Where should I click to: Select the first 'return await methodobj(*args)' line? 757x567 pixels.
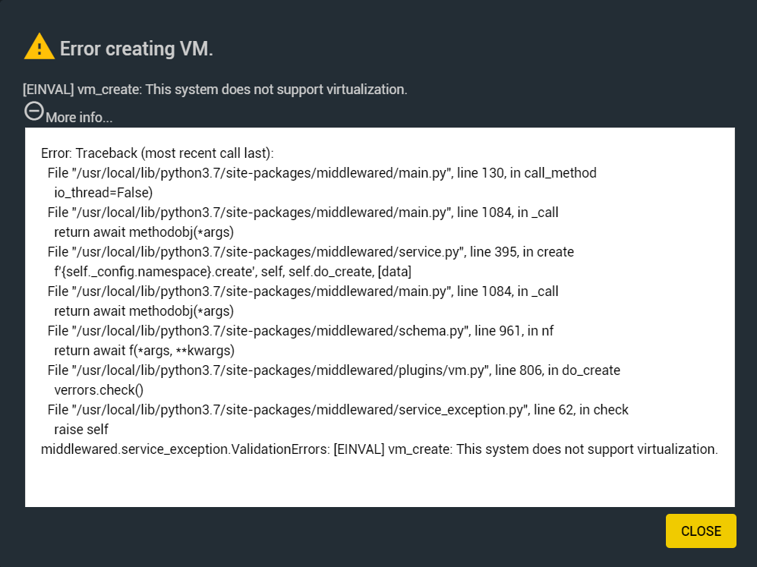pos(144,232)
